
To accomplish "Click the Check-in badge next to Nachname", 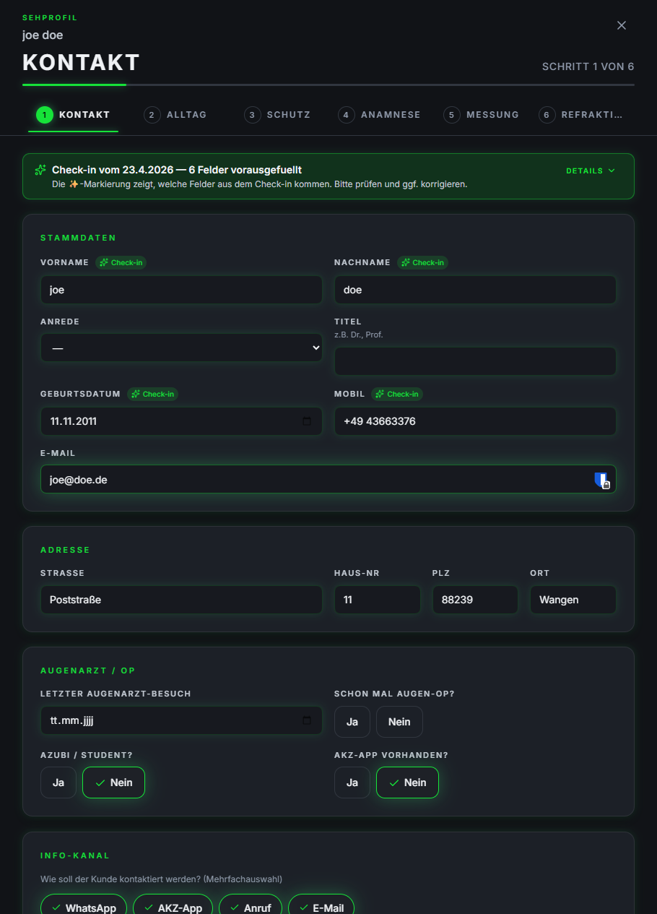I will pos(422,263).
